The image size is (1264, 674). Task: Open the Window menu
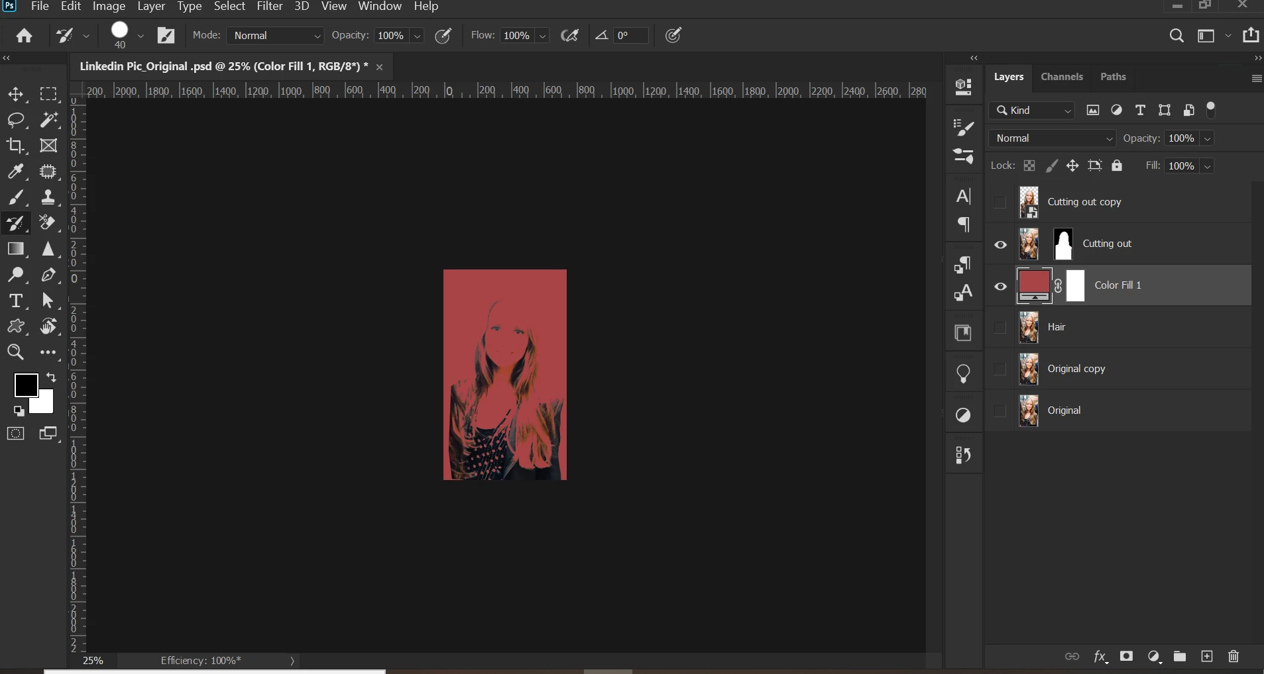[x=380, y=7]
